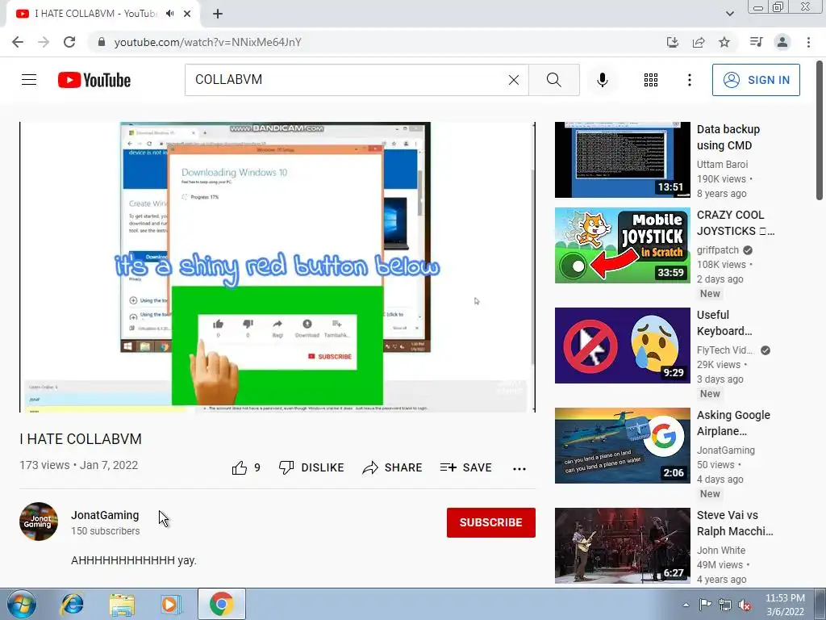The width and height of the screenshot is (826, 620).
Task: Open the Windows Start menu
Action: 22,604
